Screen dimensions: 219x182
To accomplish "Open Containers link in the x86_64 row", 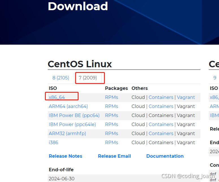I will coord(161,97).
